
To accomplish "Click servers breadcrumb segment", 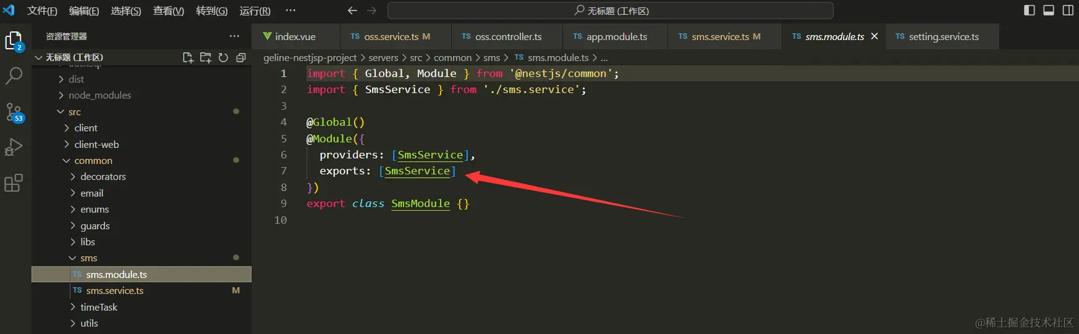I will 383,57.
